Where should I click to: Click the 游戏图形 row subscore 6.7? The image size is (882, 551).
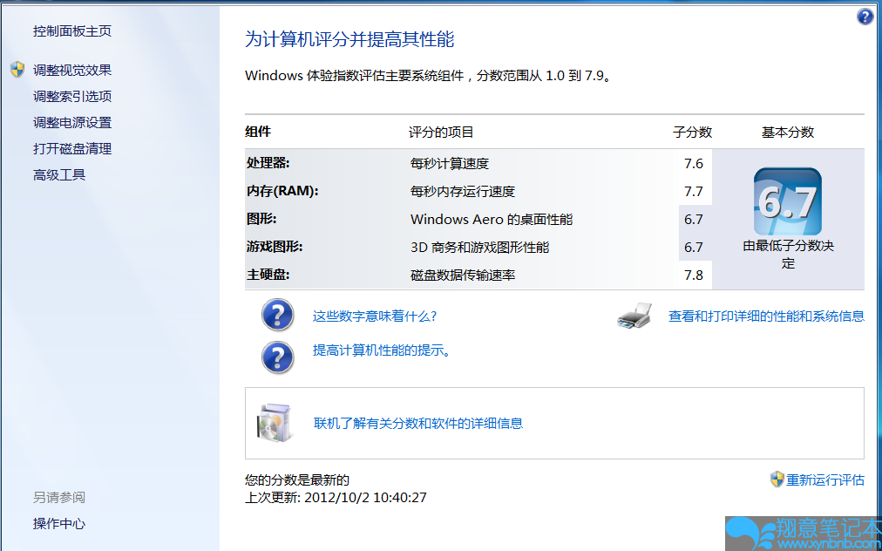coord(694,247)
